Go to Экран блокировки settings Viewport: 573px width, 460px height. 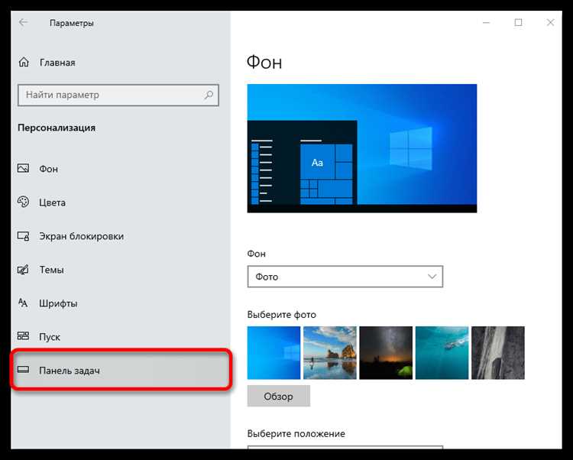click(121, 236)
